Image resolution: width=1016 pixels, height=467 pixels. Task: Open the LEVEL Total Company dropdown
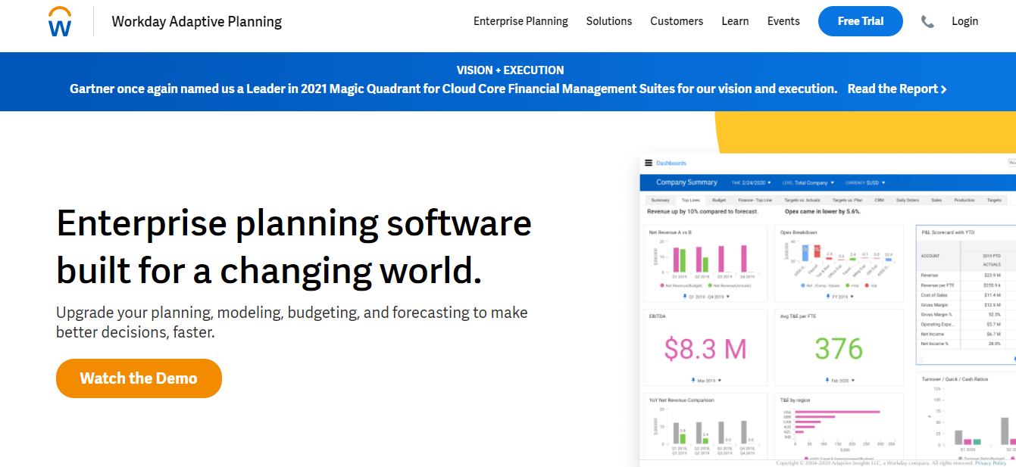[x=808, y=182]
